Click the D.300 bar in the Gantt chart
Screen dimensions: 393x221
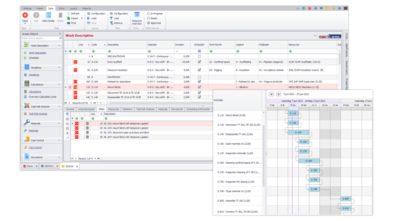point(309,161)
